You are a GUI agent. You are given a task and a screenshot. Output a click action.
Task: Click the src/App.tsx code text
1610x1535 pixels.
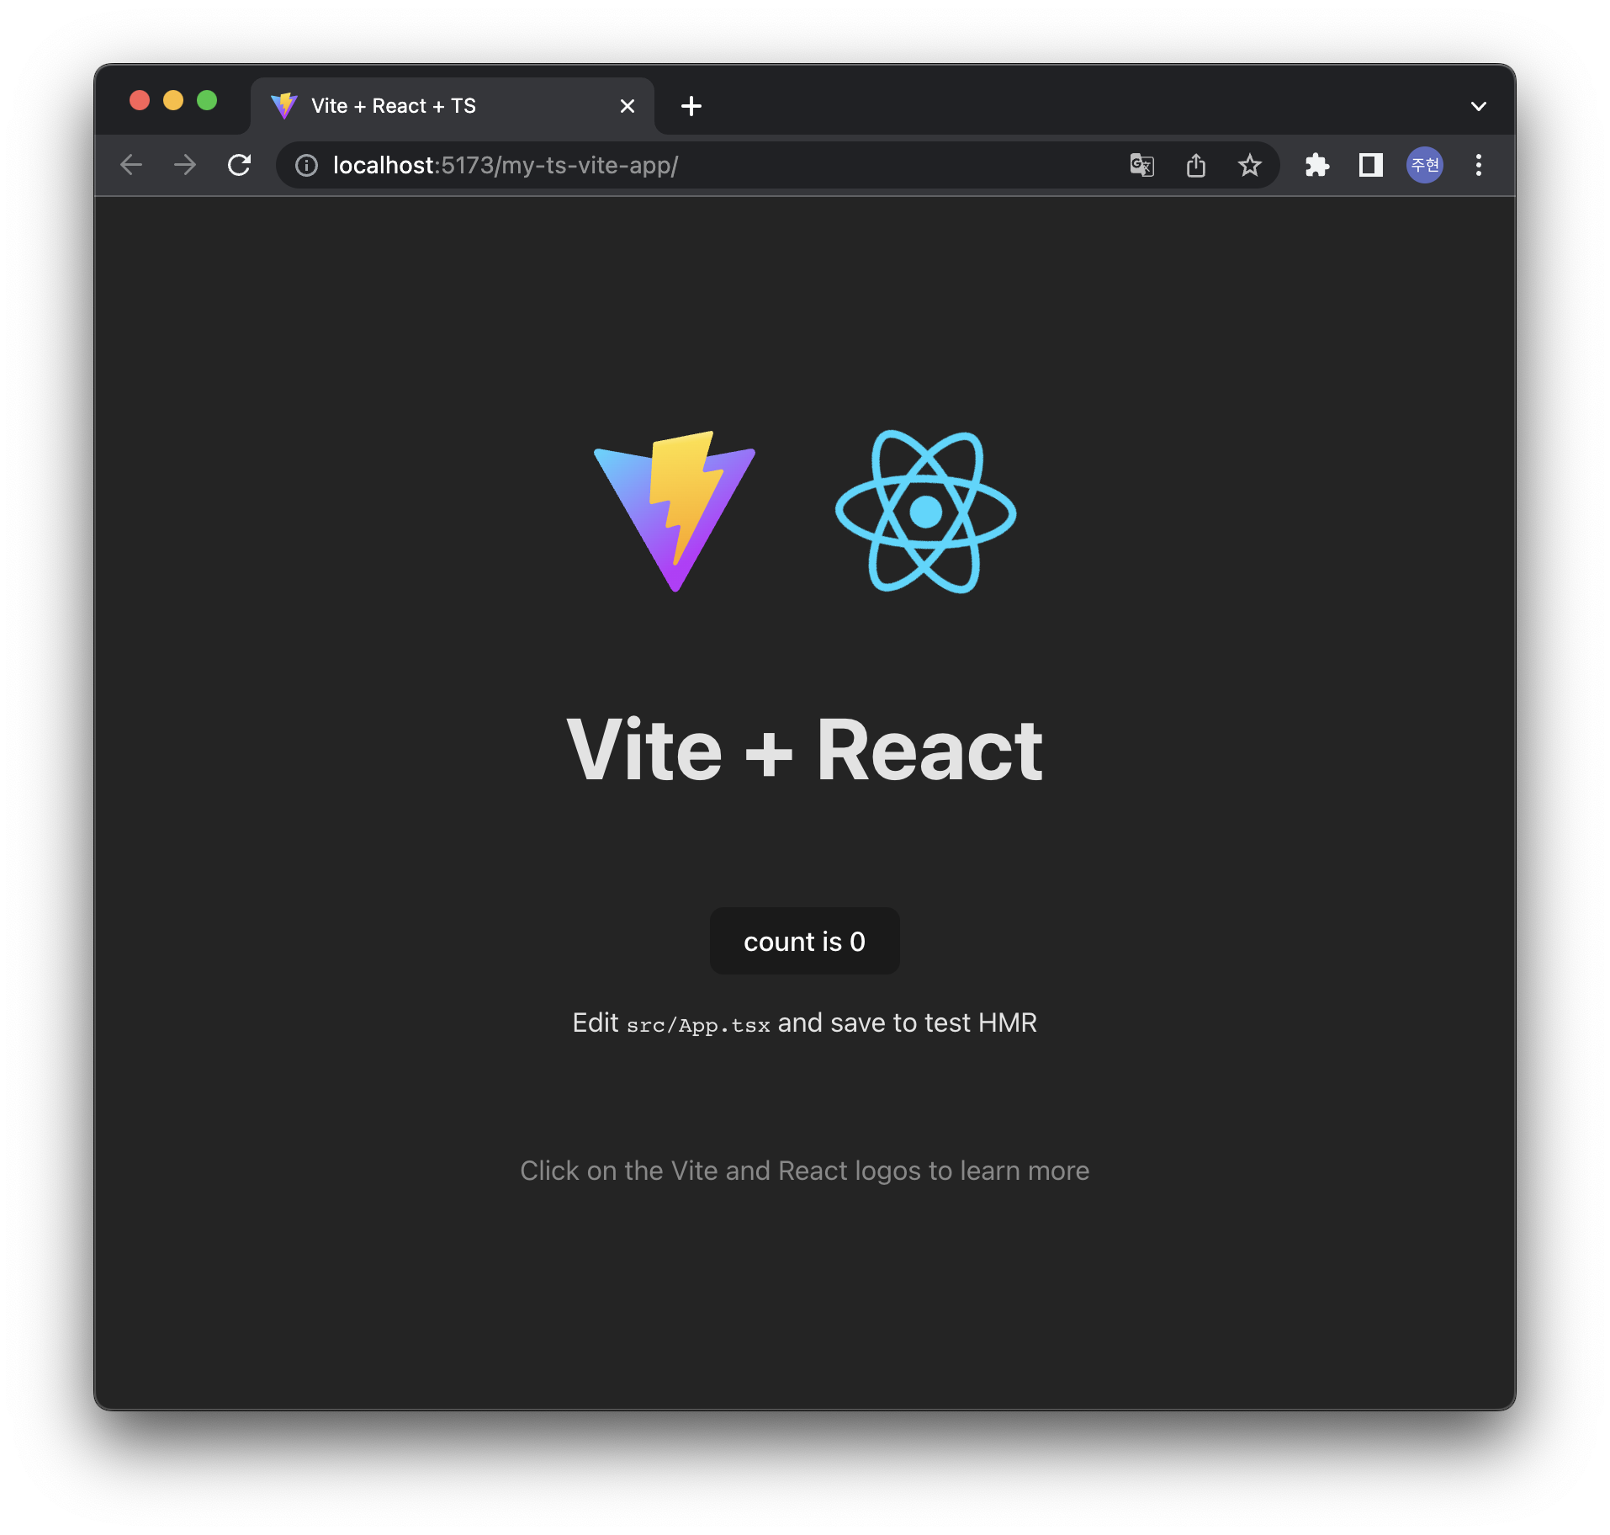coord(698,1024)
